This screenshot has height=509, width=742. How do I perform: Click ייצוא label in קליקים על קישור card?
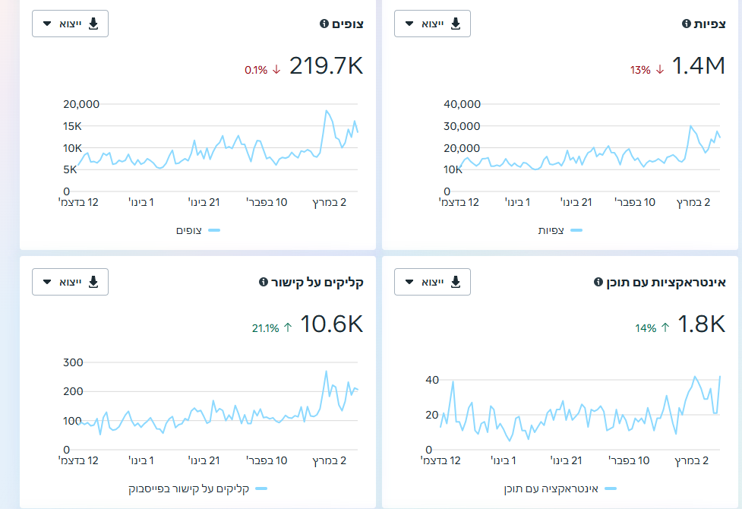click(71, 282)
